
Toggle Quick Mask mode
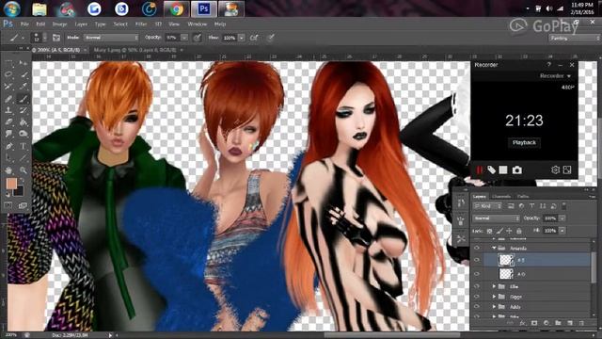click(x=8, y=205)
